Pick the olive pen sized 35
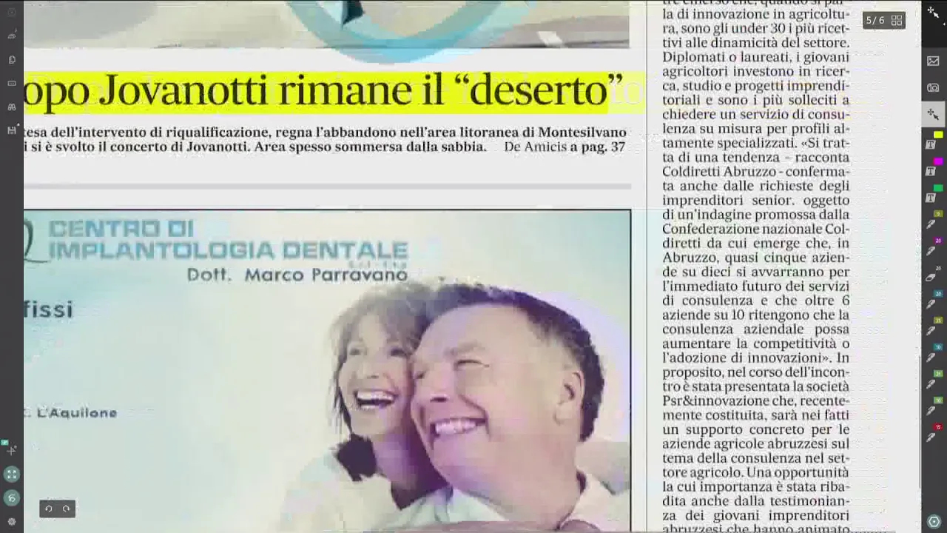 [x=933, y=328]
